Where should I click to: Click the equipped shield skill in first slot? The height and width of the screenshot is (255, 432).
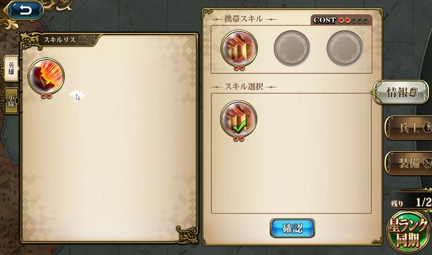[239, 49]
